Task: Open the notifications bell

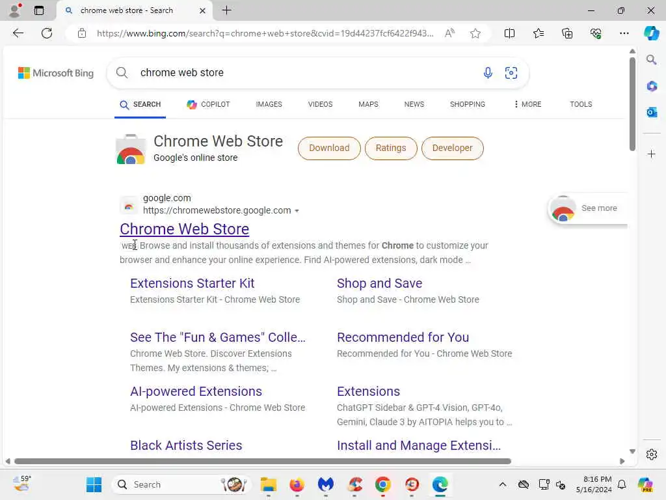Action: point(622,484)
